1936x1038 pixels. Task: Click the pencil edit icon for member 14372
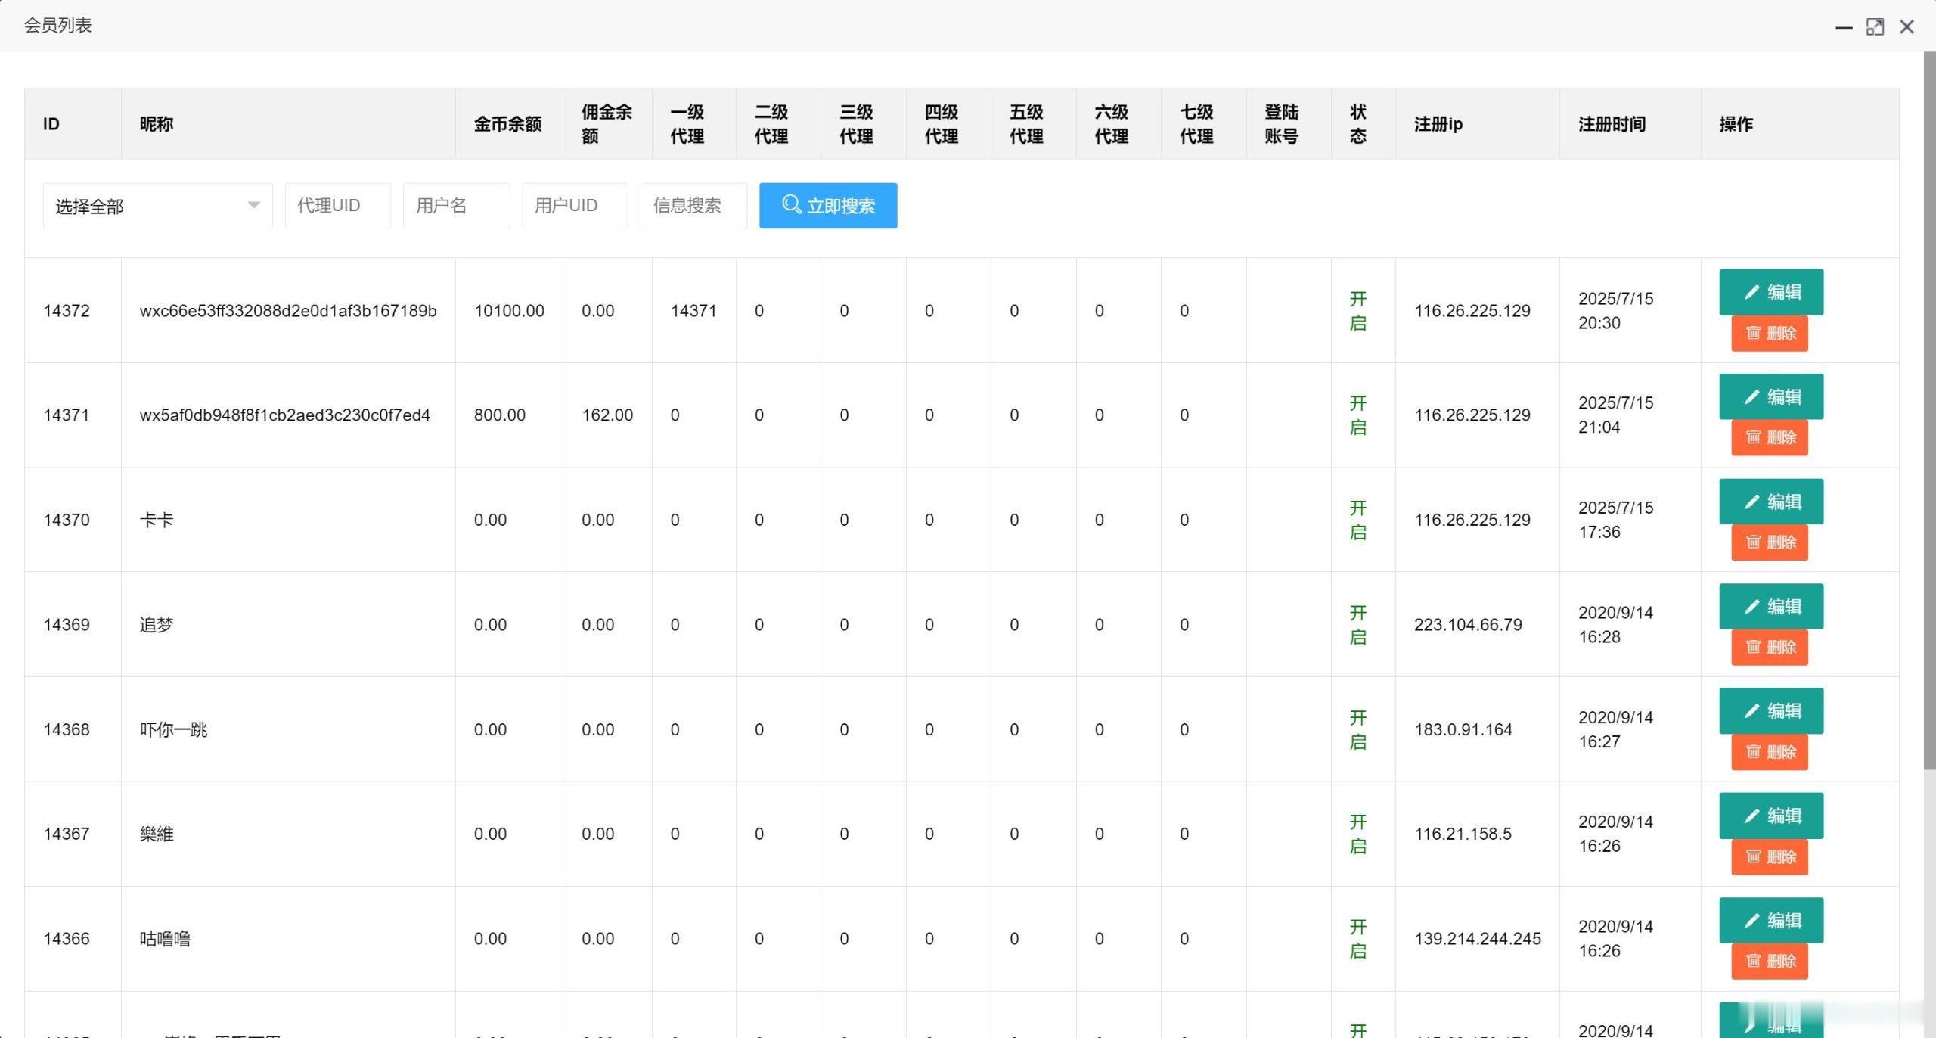point(1752,292)
